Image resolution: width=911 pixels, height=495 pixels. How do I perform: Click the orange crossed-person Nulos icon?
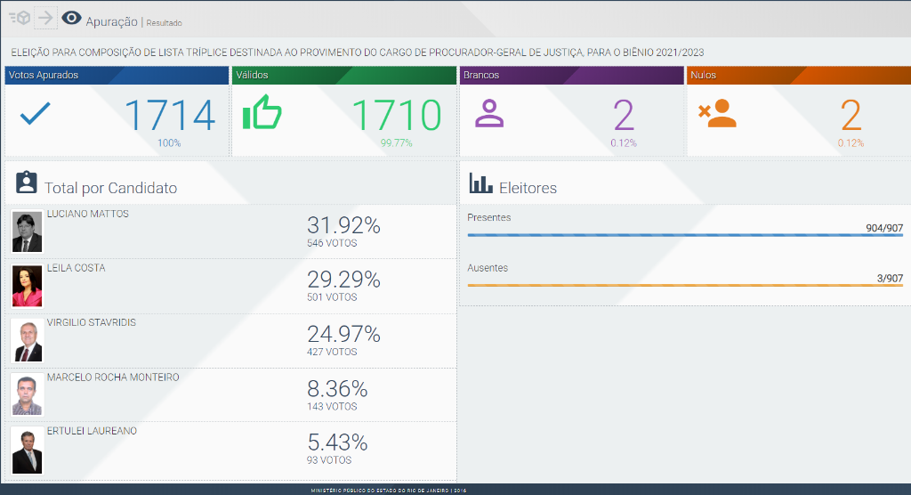click(716, 113)
